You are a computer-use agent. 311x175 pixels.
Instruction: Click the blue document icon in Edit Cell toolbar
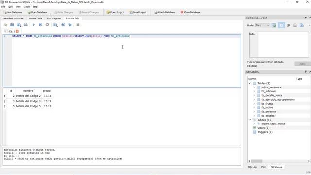pyautogui.click(x=302, y=25)
